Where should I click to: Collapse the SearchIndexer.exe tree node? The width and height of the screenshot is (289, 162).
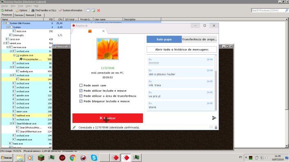pos(11,123)
